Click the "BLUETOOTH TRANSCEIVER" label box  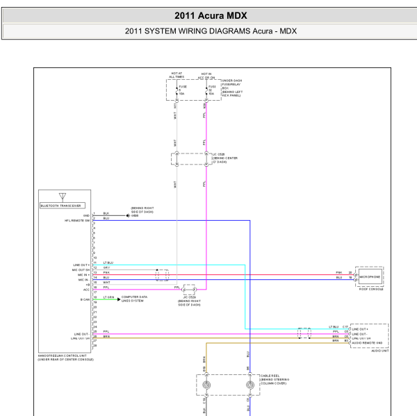tap(63, 206)
